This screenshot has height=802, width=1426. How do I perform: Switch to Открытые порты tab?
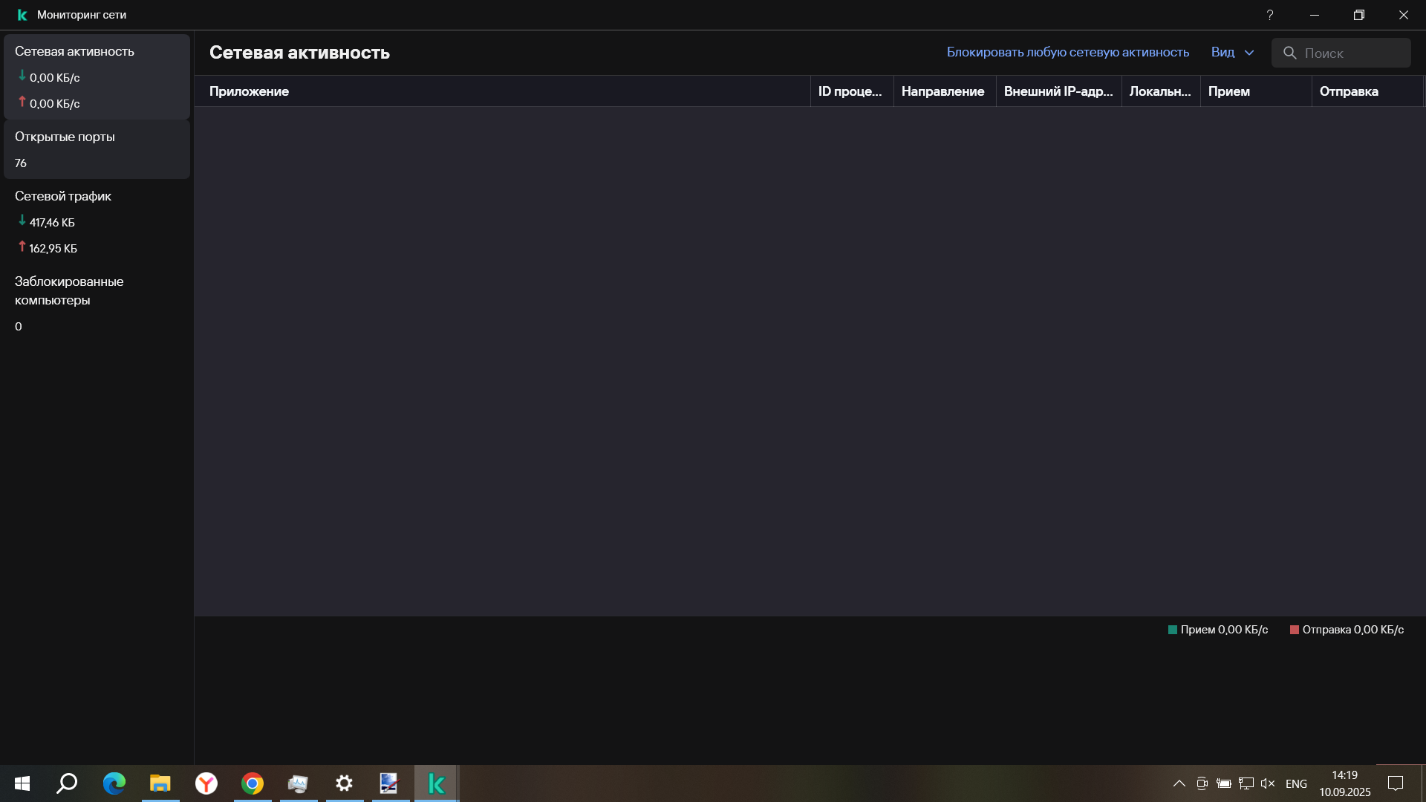[x=97, y=149]
